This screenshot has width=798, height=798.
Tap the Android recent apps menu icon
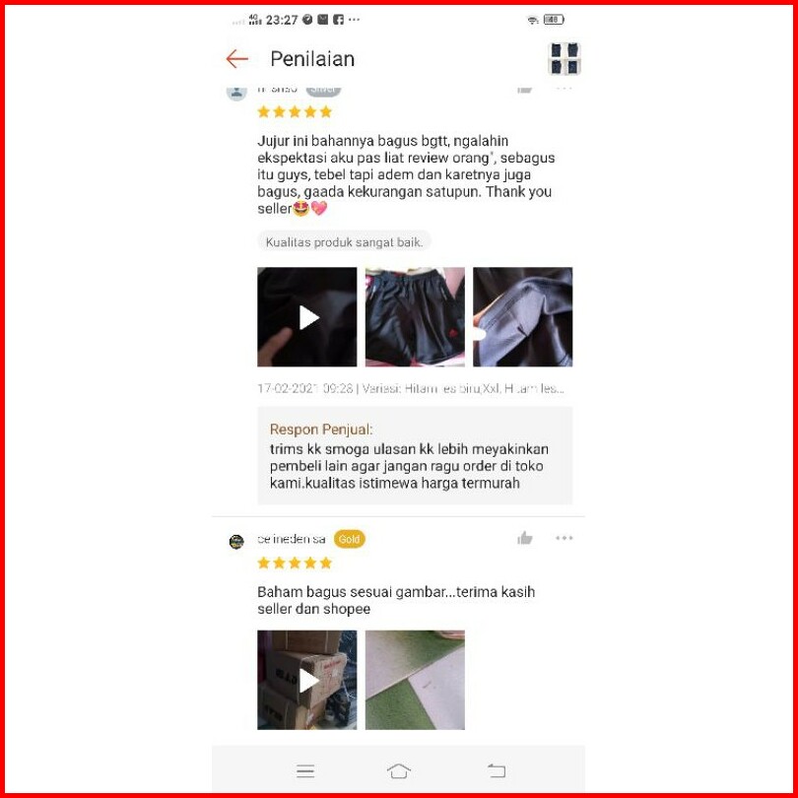coord(305,771)
